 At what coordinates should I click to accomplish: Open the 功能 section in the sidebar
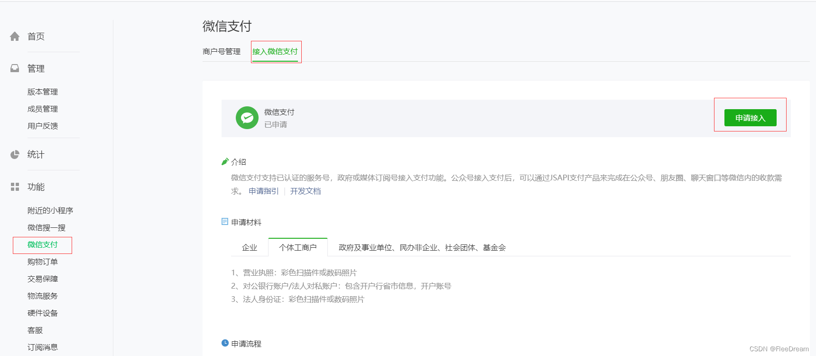[36, 187]
